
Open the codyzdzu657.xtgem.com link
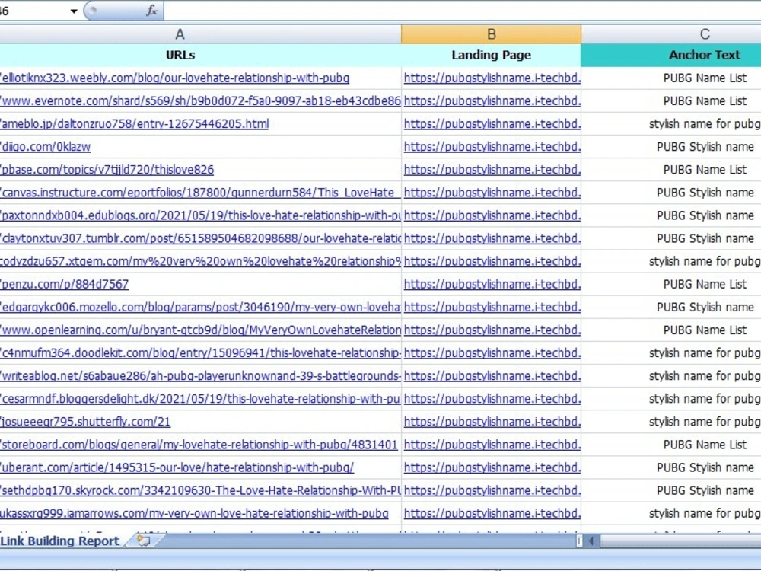tap(200, 261)
